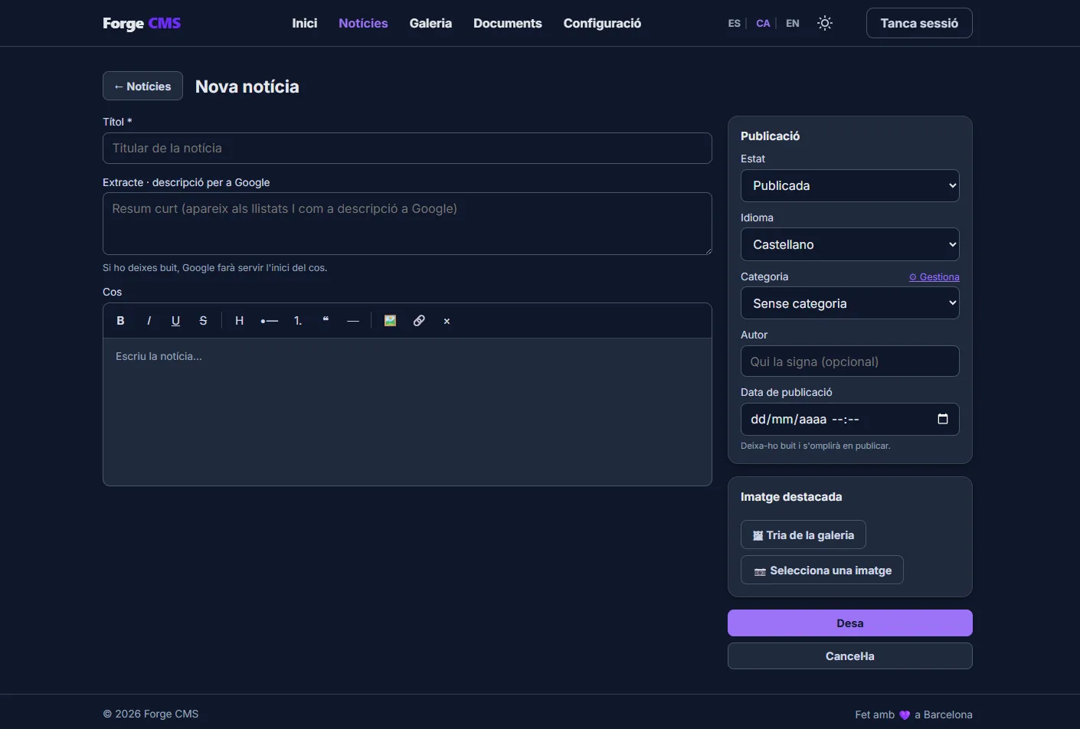Image resolution: width=1080 pixels, height=729 pixels.
Task: Switch language to CA
Action: [x=763, y=23]
